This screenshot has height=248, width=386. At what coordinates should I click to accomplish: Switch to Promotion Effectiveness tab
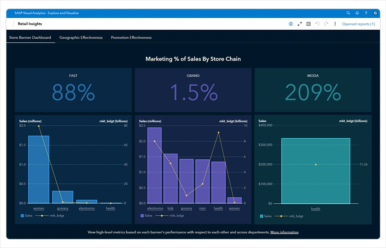131,38
